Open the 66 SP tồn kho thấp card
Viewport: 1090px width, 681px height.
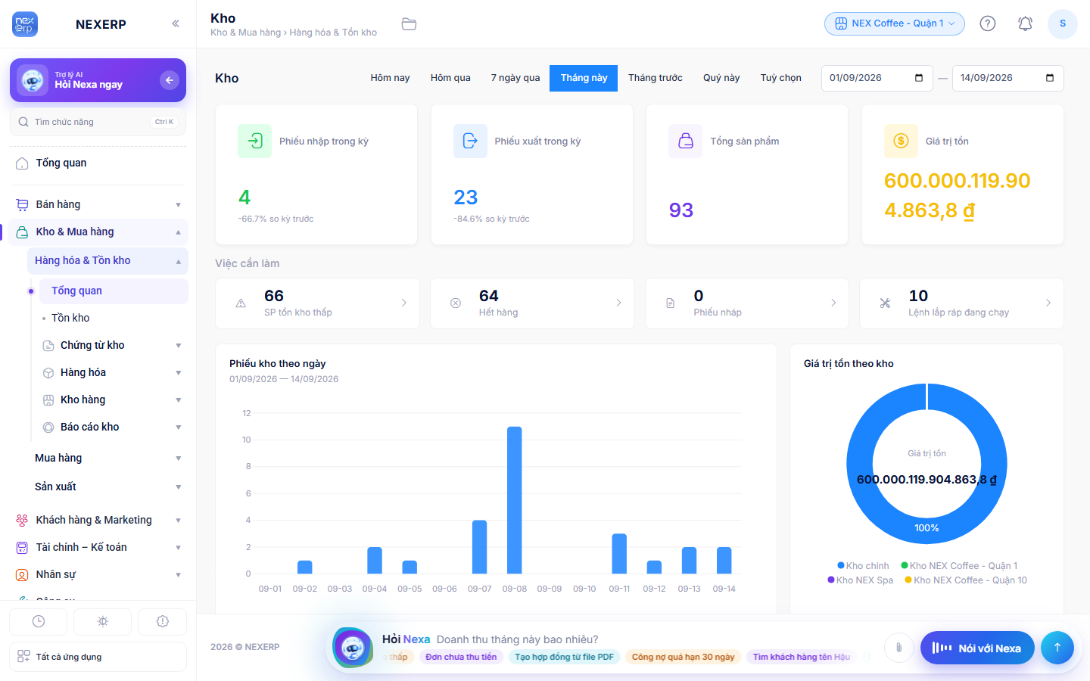click(x=317, y=303)
